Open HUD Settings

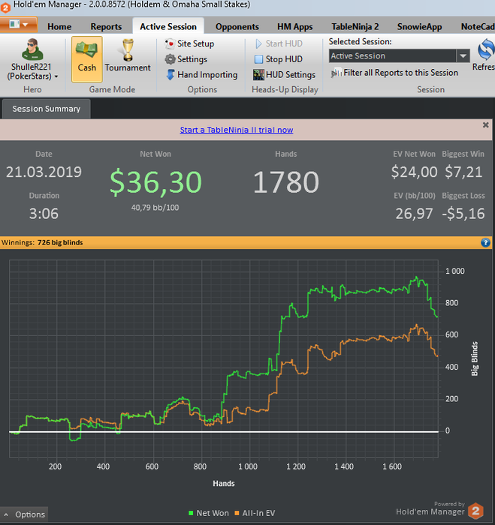click(x=285, y=74)
